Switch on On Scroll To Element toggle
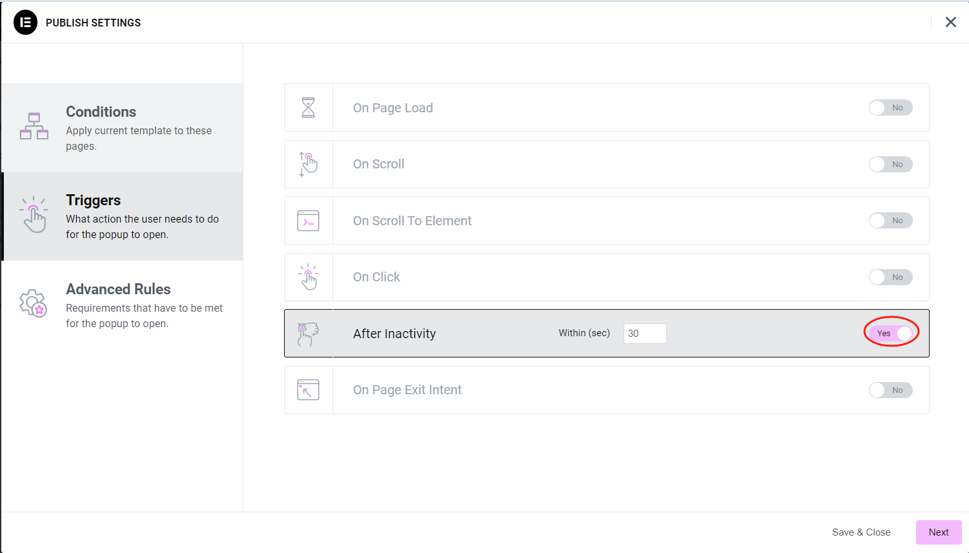 click(890, 221)
